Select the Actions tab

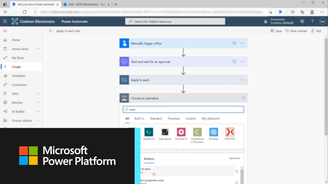[149, 159]
